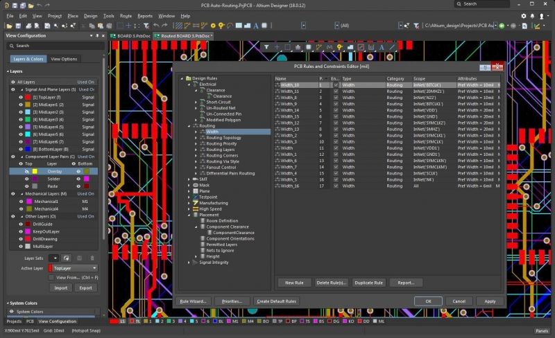The image size is (555, 338).
Task: Open settings gear in top-right corner
Action: click(524, 16)
